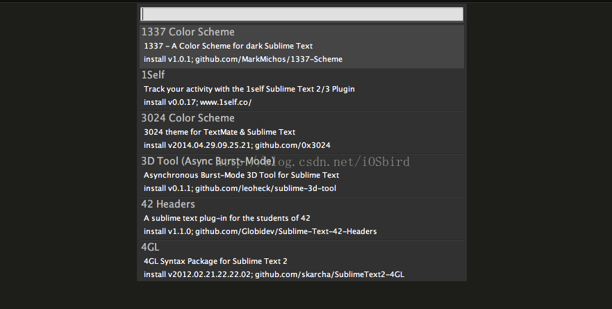Click '4GL Syntax Package for Sublime Text 2'
The width and height of the screenshot is (612, 309).
point(216,261)
